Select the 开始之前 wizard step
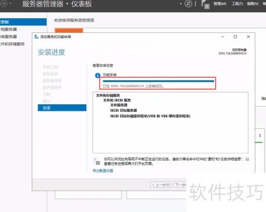Viewport: 266px width, 212px height. point(50,67)
